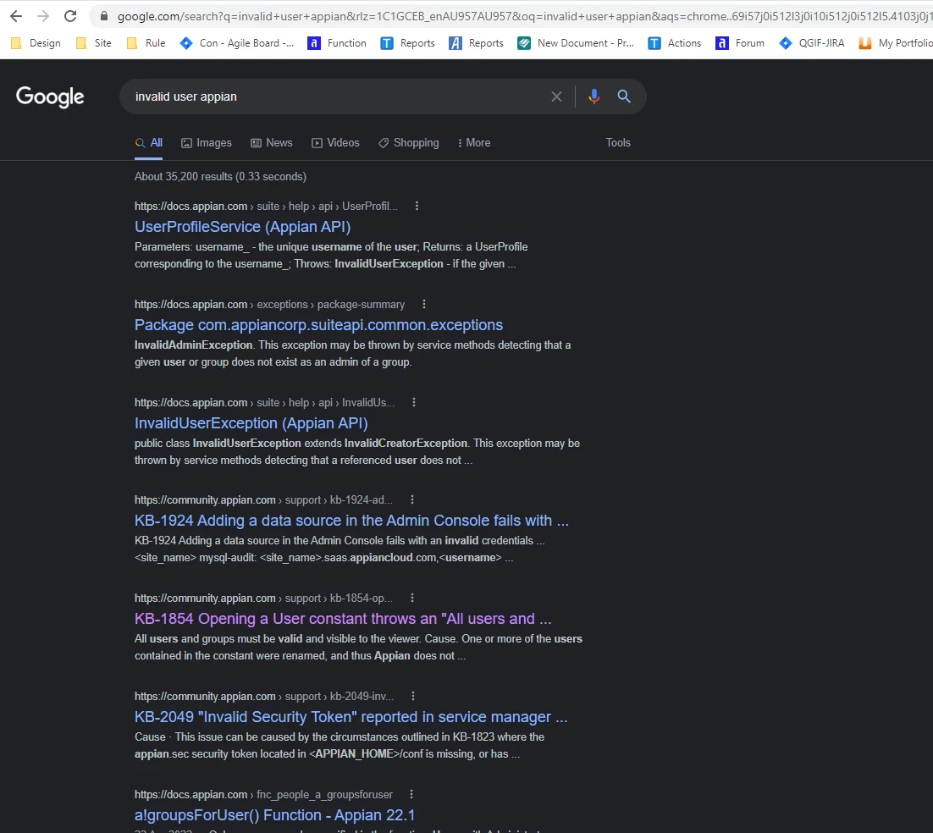Click the community.appian.com kb-1854 URL breadcrumb
This screenshot has height=833, width=933.
263,598
